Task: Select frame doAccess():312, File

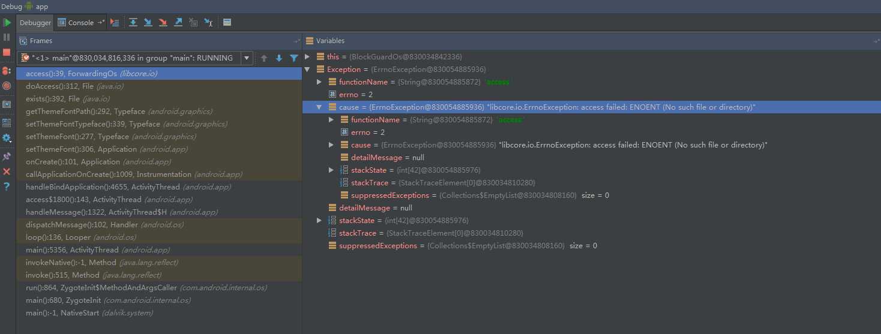Action: tap(159, 86)
